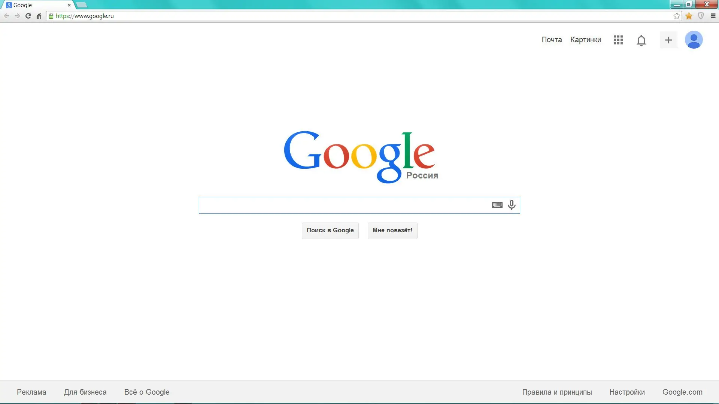Click the browser forward arrow
The height and width of the screenshot is (404, 719).
17,16
